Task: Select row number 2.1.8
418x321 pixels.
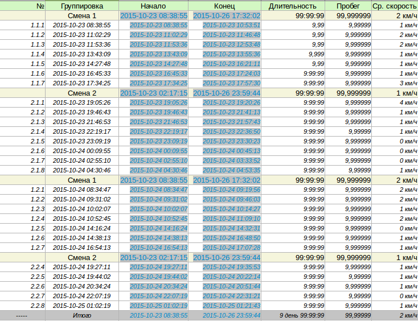Action: pyautogui.click(x=37, y=170)
